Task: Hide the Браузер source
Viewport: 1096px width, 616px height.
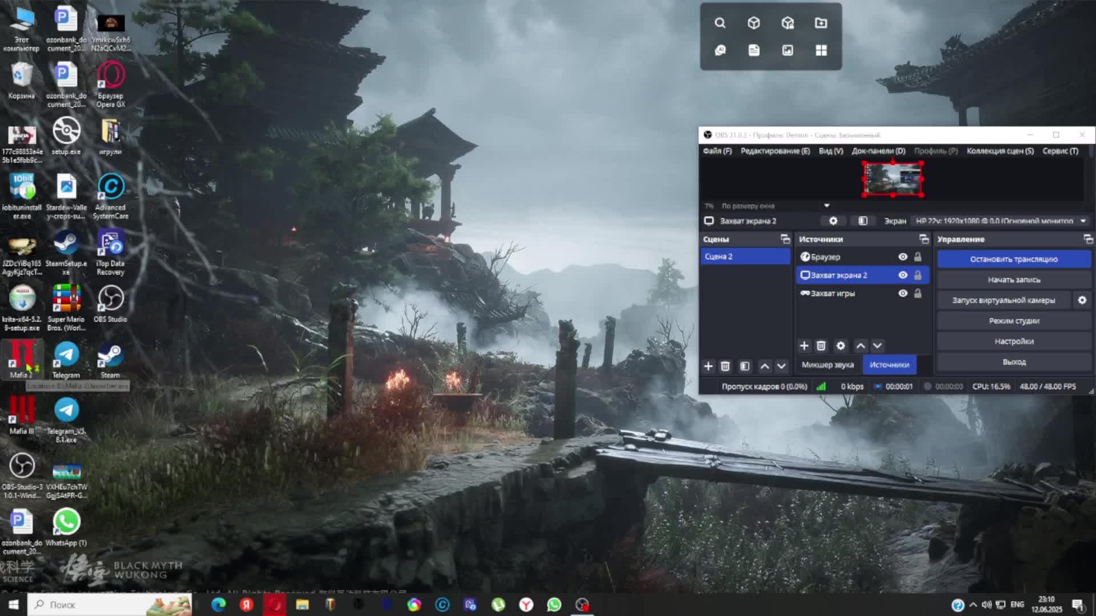Action: (902, 257)
